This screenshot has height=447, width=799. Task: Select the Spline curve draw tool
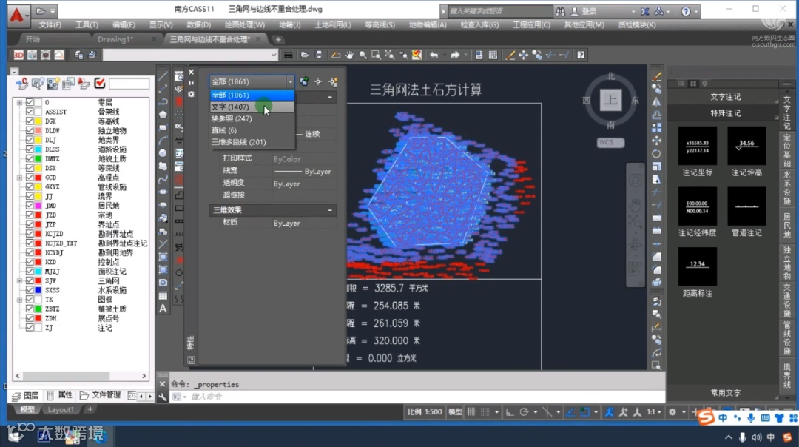click(163, 179)
